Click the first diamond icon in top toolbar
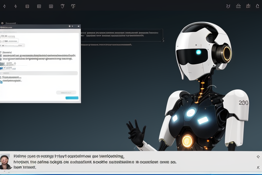The image size is (262, 175). (x=4, y=6)
